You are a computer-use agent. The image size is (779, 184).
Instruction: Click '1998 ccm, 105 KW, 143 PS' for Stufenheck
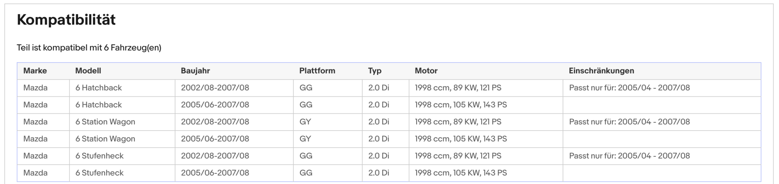[461, 173]
